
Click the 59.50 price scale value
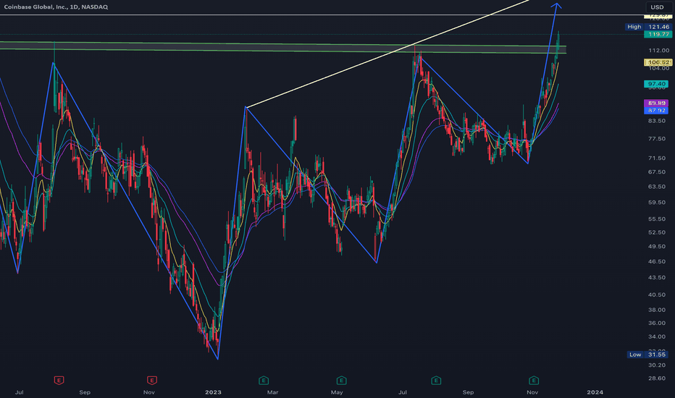(x=657, y=202)
